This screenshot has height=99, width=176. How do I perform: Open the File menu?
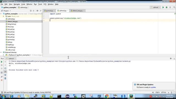coord(2,4)
